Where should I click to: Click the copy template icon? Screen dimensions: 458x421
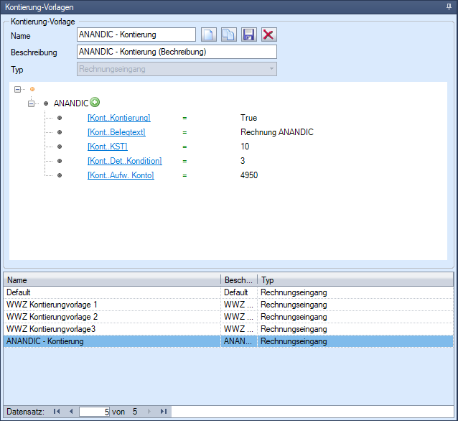tap(228, 34)
